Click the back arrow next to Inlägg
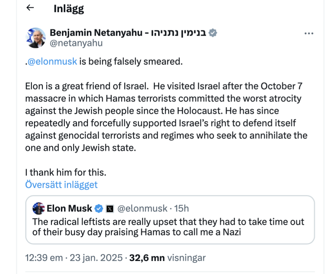Image resolution: width=333 pixels, height=274 pixels. tap(30, 8)
